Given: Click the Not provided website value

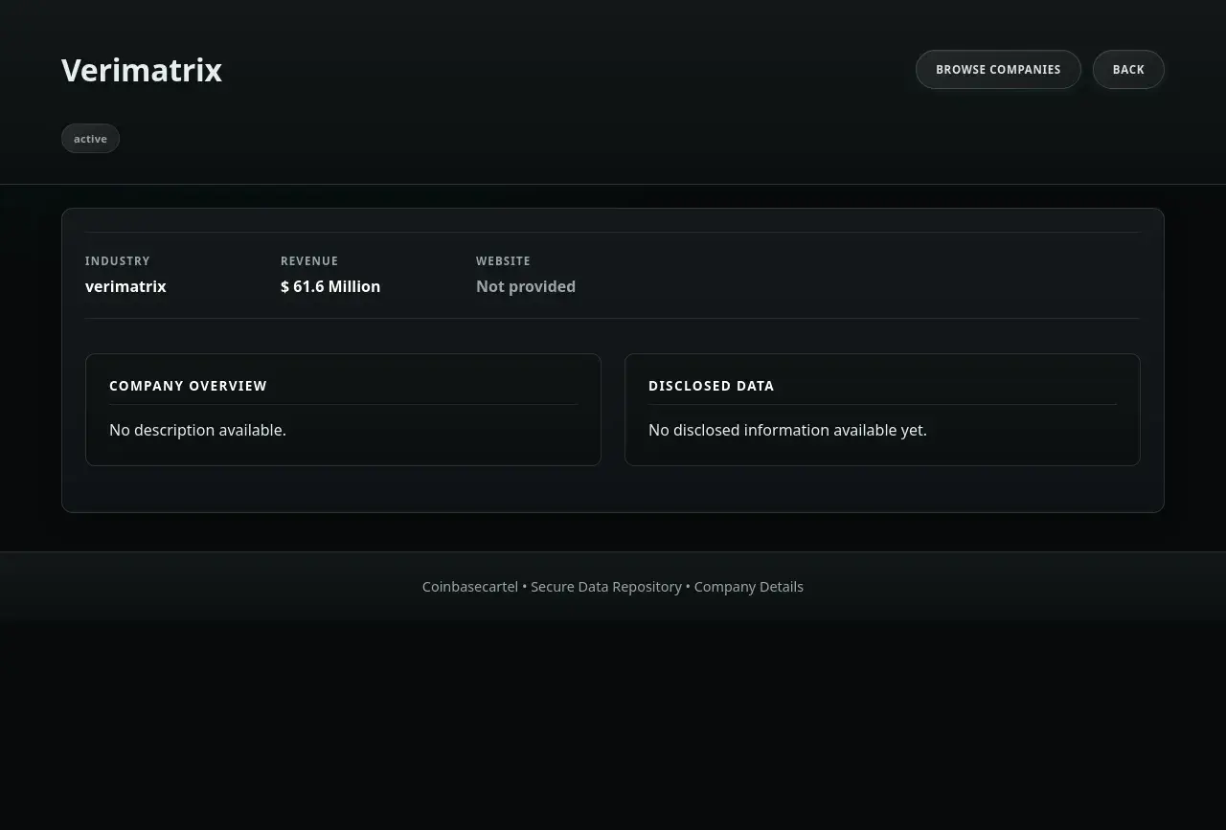Looking at the screenshot, I should [526, 286].
